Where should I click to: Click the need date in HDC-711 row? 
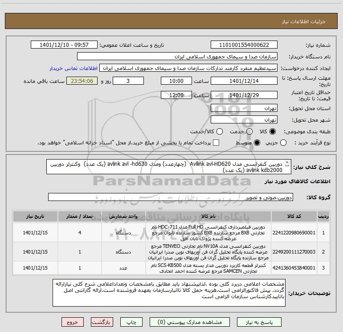[x=35, y=233]
